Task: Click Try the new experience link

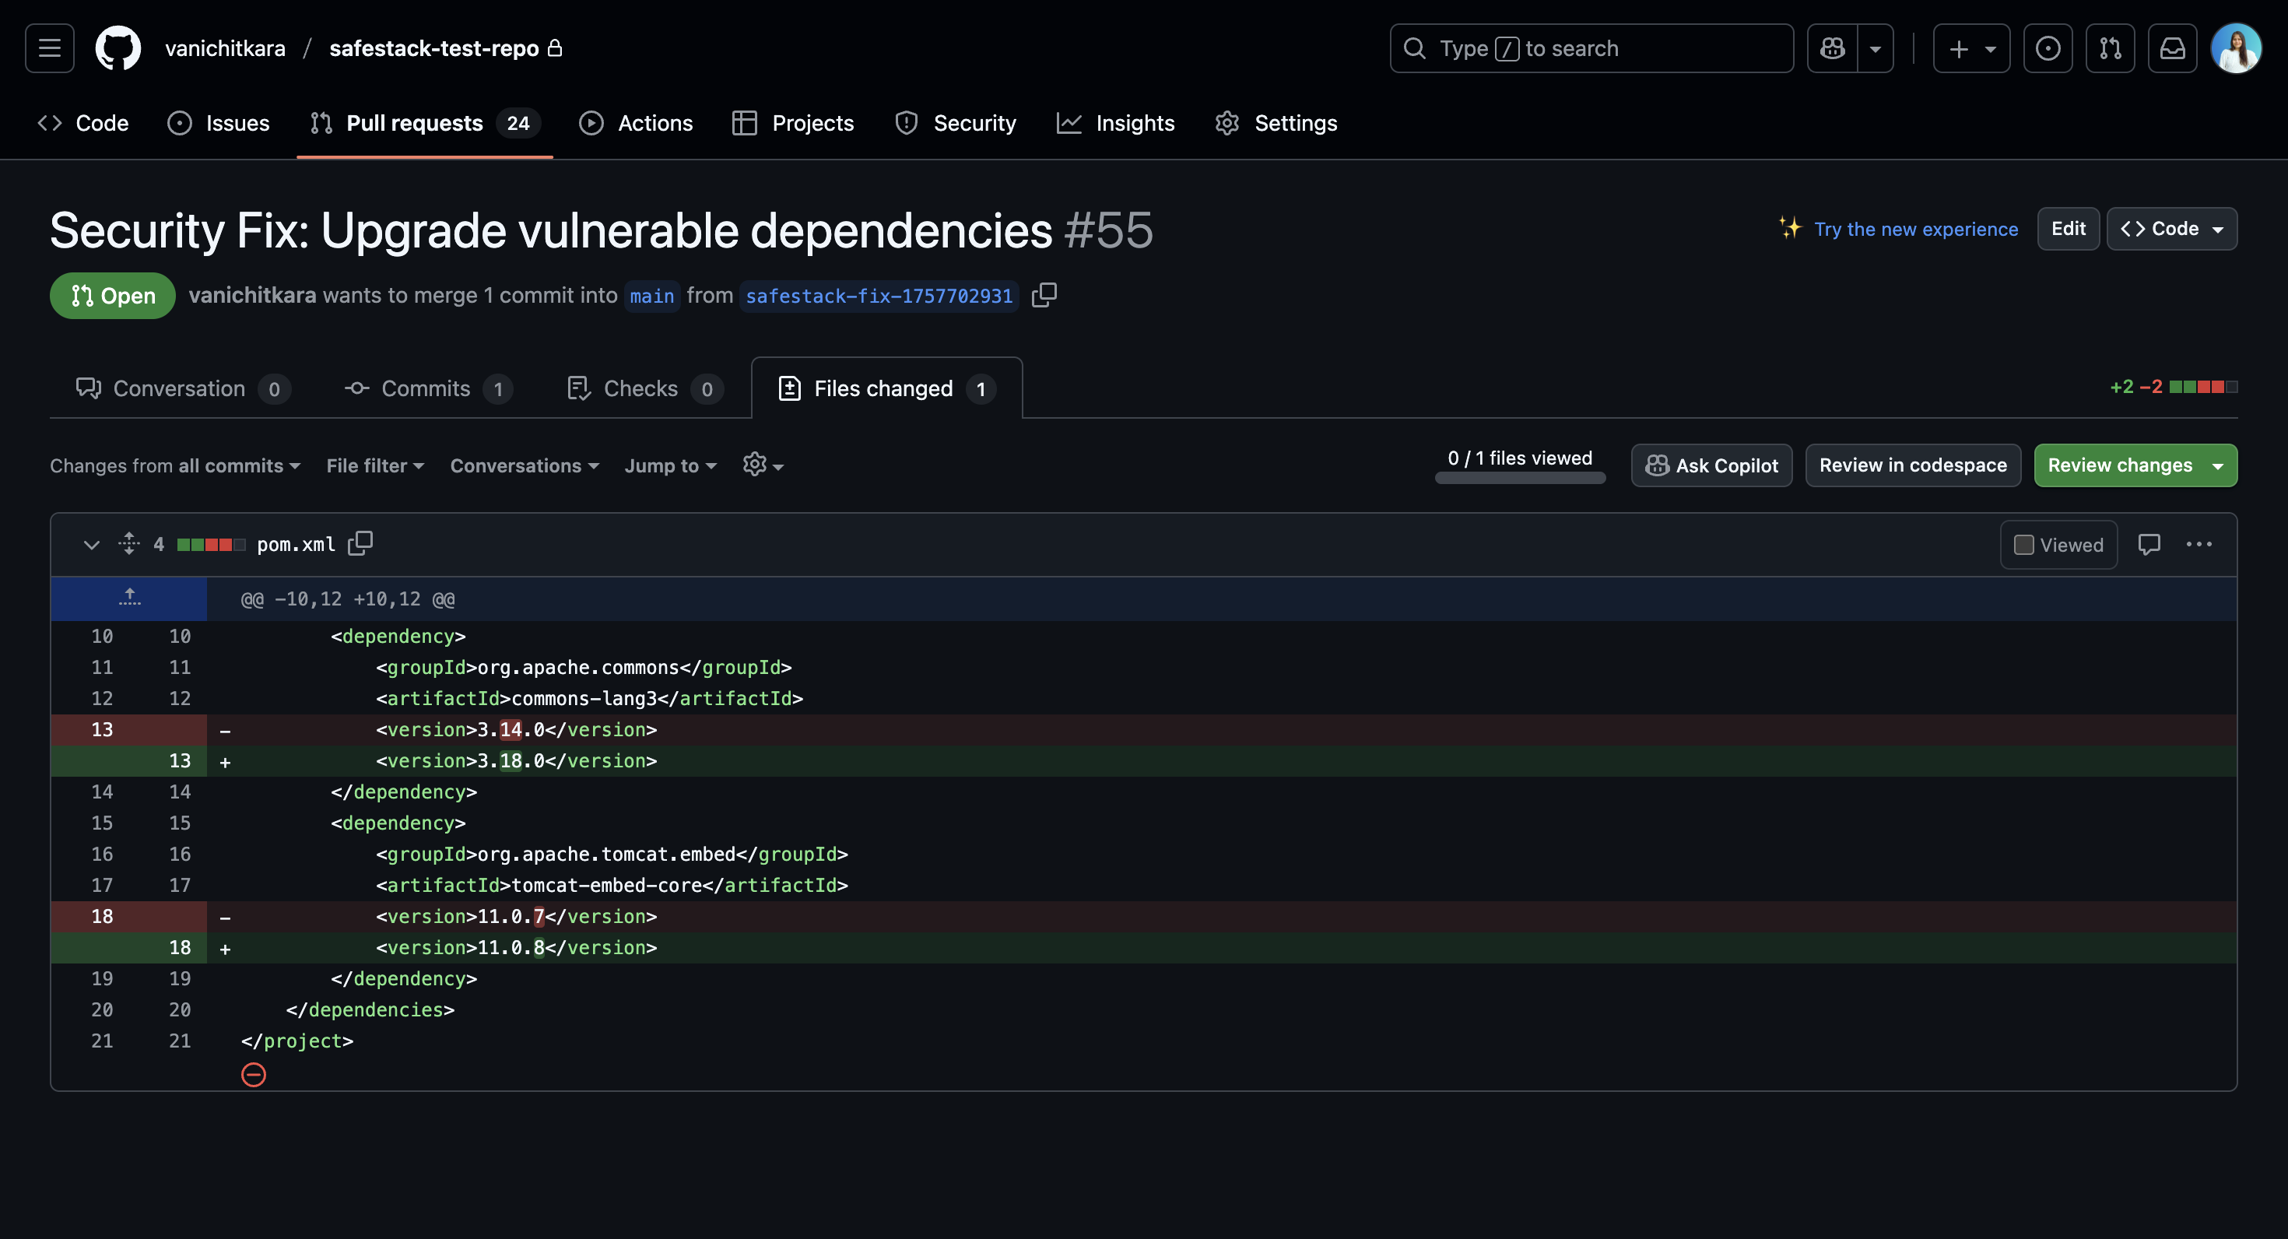Action: [x=1915, y=229]
